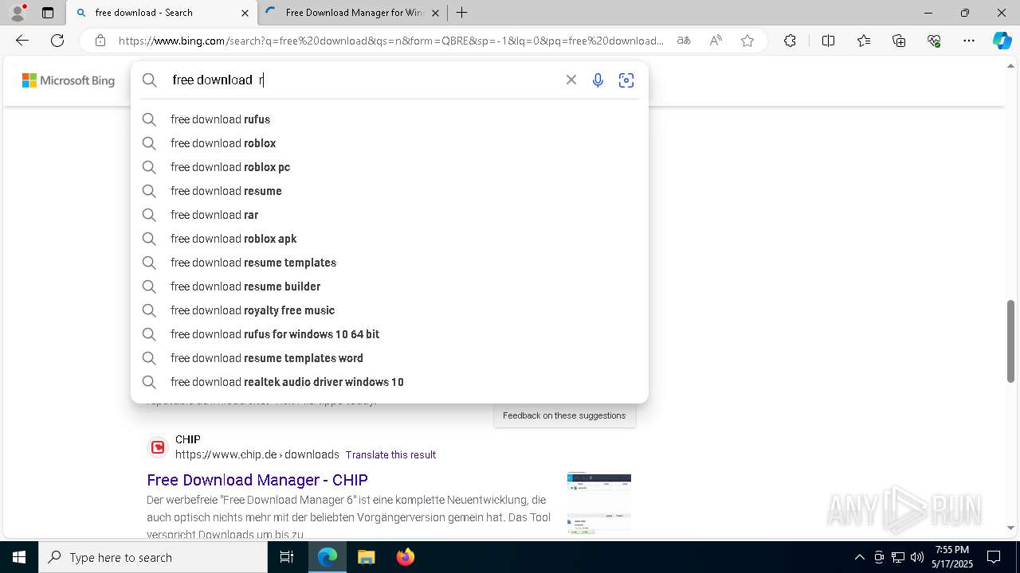Click Translate this result link
Screen dimensions: 1020x573
390,455
